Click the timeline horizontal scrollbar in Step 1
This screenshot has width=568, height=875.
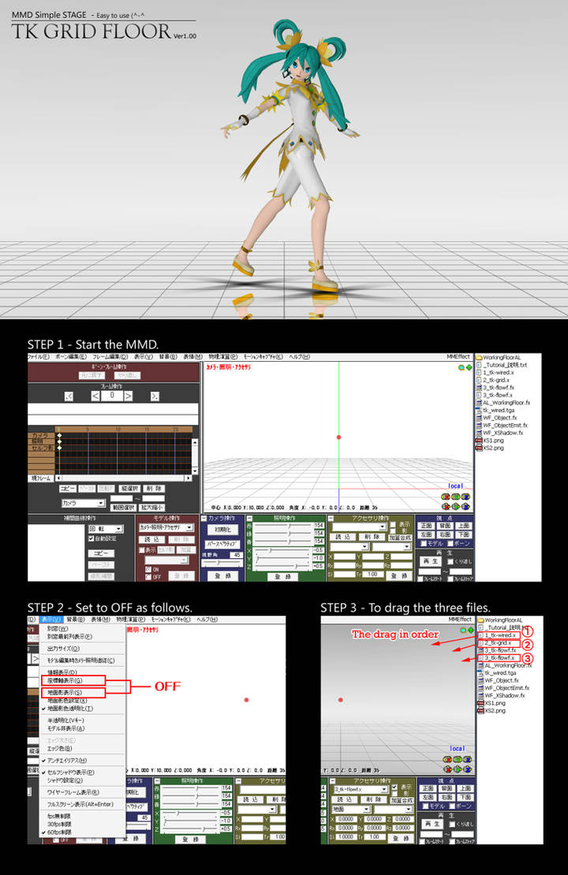pyautogui.click(x=124, y=478)
